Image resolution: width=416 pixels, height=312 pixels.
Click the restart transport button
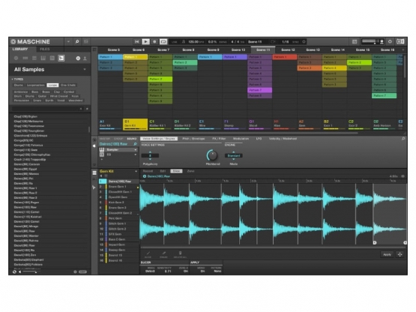coord(136,42)
